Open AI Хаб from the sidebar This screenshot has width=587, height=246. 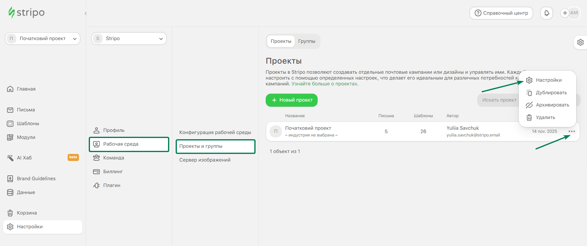(23, 158)
